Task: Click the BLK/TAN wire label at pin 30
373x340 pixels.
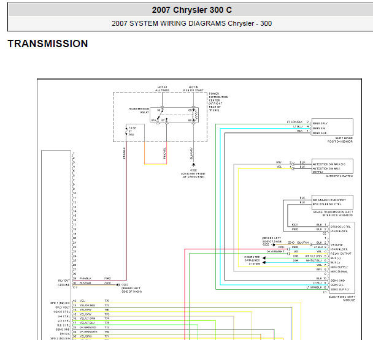Action: [x=85, y=283]
